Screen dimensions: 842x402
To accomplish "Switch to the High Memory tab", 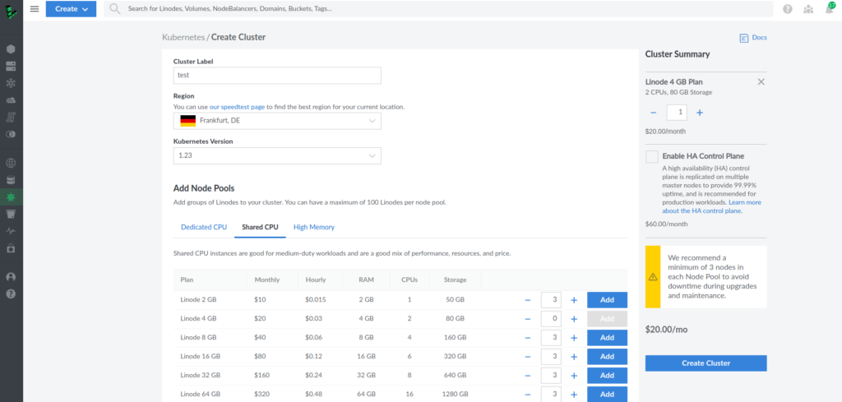I will pyautogui.click(x=314, y=227).
